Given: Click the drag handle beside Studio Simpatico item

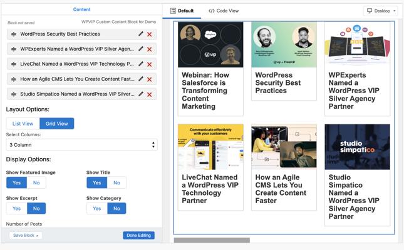Looking at the screenshot, I should tap(14, 94).
